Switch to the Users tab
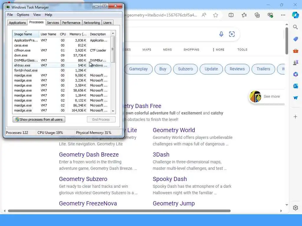This screenshot has height=226, width=302. coord(107,23)
